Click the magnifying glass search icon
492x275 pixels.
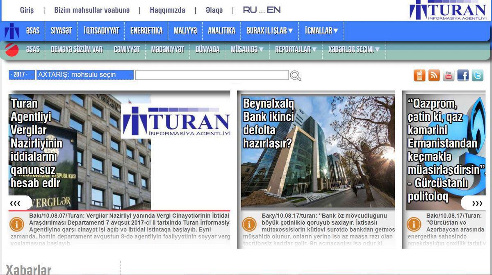(296, 76)
